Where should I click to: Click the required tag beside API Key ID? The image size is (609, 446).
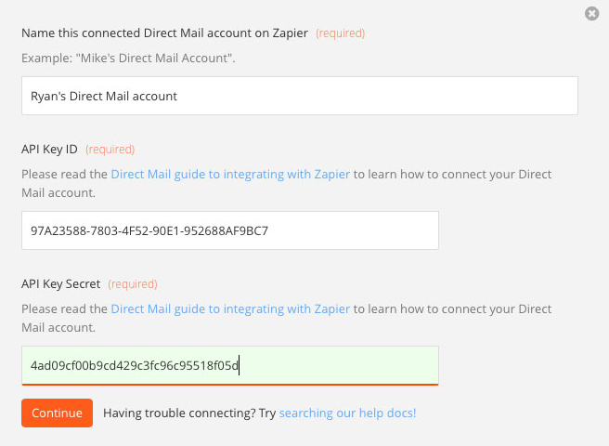(x=110, y=150)
